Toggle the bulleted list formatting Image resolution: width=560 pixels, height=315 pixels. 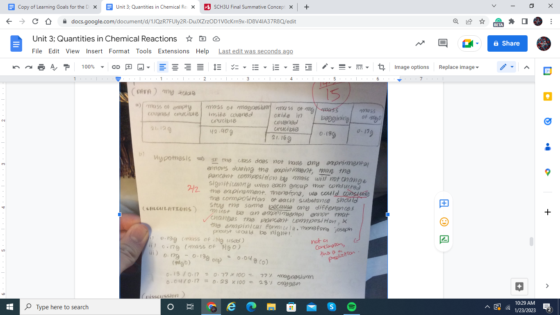[255, 67]
